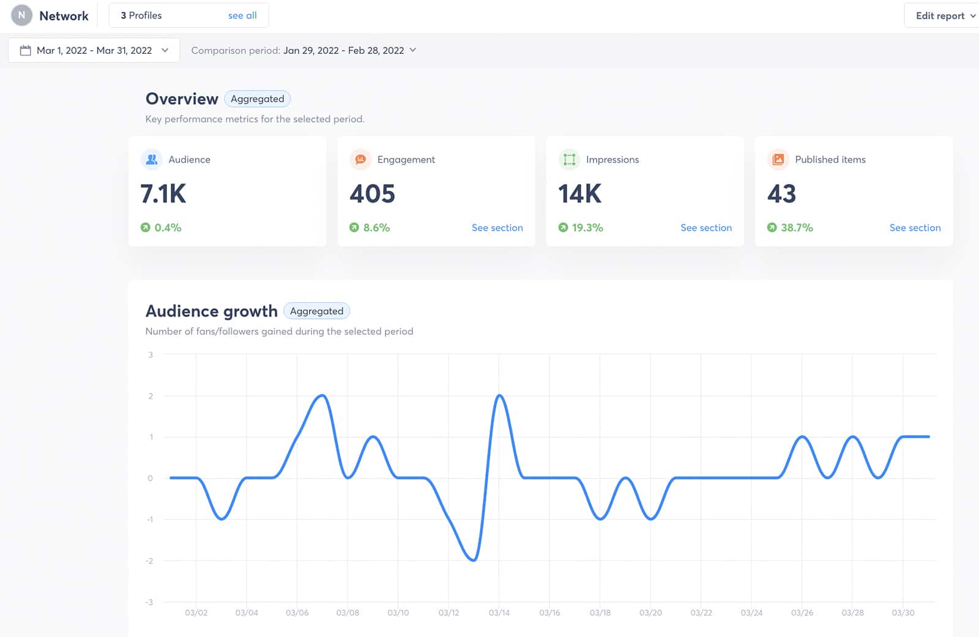Viewport: 979px width, 637px height.
Task: Click the 03/14 label on chart axis
Action: point(501,612)
